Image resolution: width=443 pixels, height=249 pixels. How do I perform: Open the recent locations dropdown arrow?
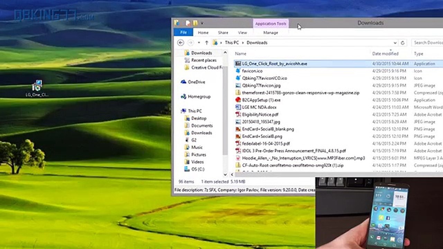199,43
